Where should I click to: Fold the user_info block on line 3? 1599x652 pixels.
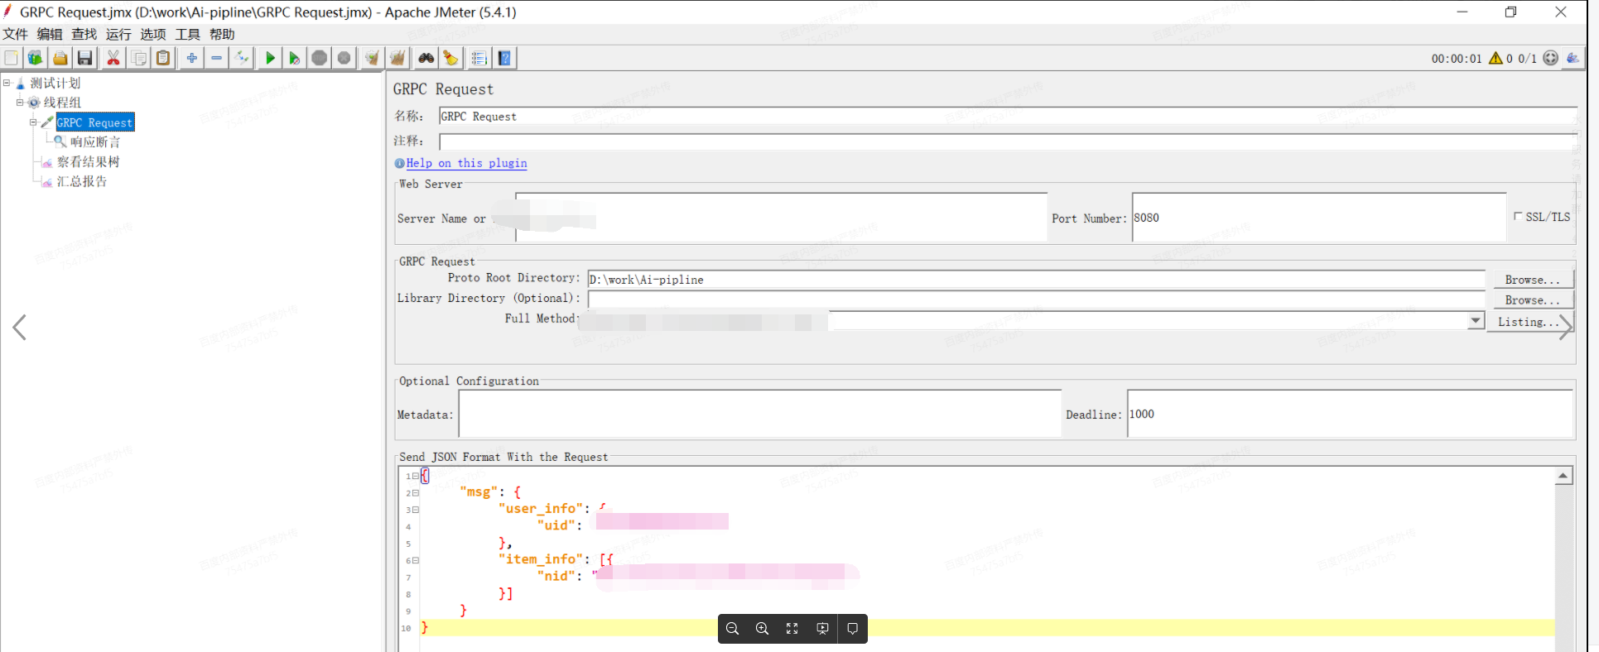(416, 510)
